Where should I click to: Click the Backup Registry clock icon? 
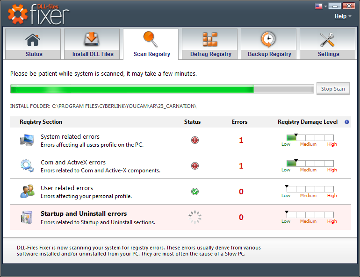point(268,39)
